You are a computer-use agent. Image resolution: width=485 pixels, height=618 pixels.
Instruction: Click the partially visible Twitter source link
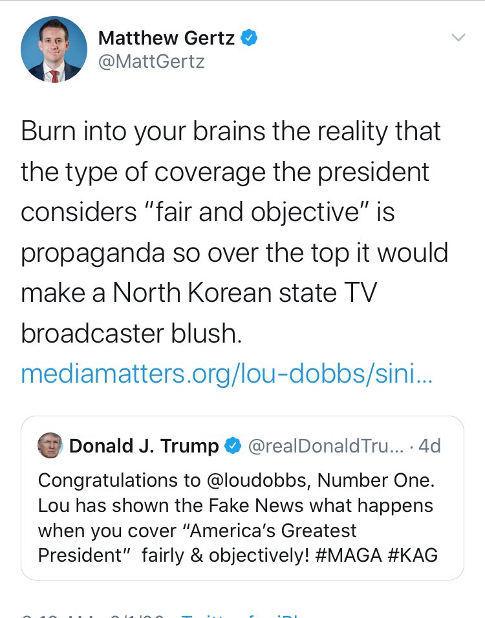click(240, 615)
